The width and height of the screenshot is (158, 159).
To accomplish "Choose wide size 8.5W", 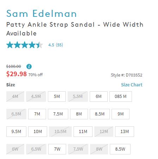I will pyautogui.click(x=120, y=149).
